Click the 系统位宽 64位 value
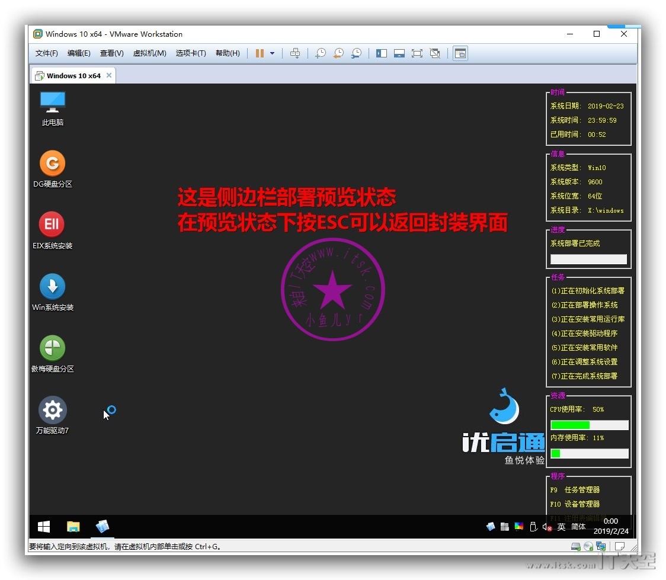The height and width of the screenshot is (580, 666). 595,196
